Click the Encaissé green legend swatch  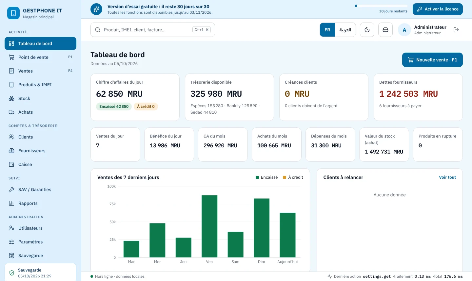pyautogui.click(x=257, y=177)
